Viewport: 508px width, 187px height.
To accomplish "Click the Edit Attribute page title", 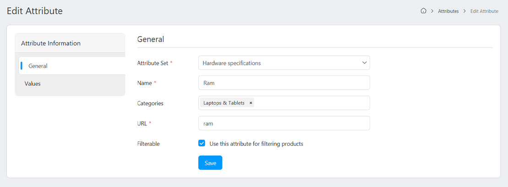I will [35, 11].
